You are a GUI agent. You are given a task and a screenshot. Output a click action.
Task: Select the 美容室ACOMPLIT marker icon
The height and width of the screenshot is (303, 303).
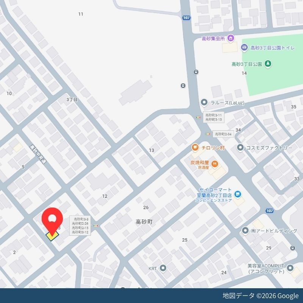point(290,268)
